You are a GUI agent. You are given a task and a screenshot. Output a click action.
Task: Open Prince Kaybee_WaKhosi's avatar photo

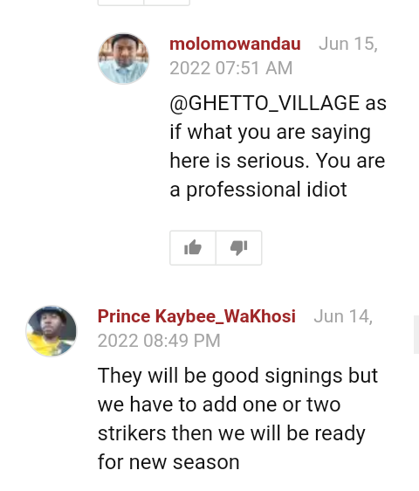click(x=52, y=331)
